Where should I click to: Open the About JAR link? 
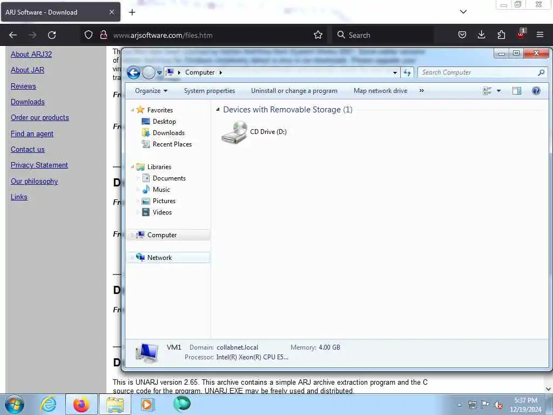[x=28, y=70]
